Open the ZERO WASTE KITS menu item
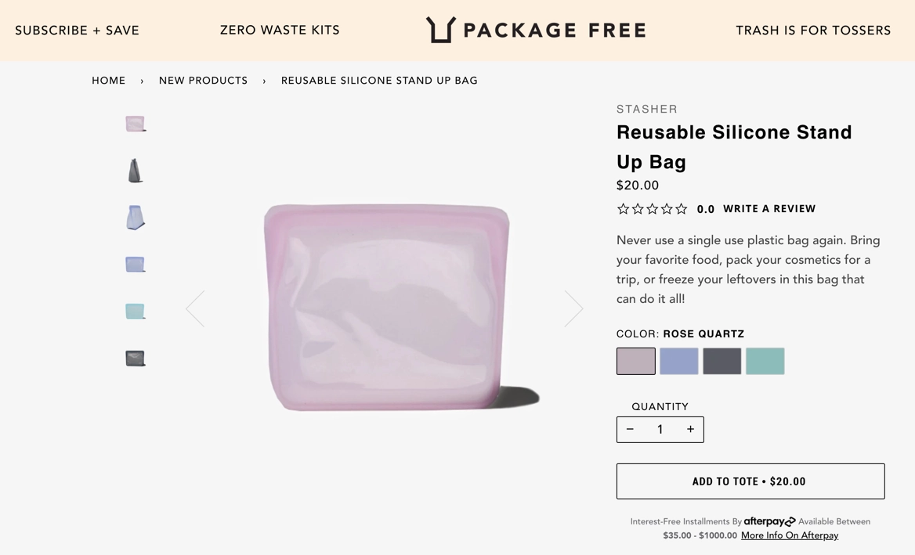 pyautogui.click(x=280, y=30)
